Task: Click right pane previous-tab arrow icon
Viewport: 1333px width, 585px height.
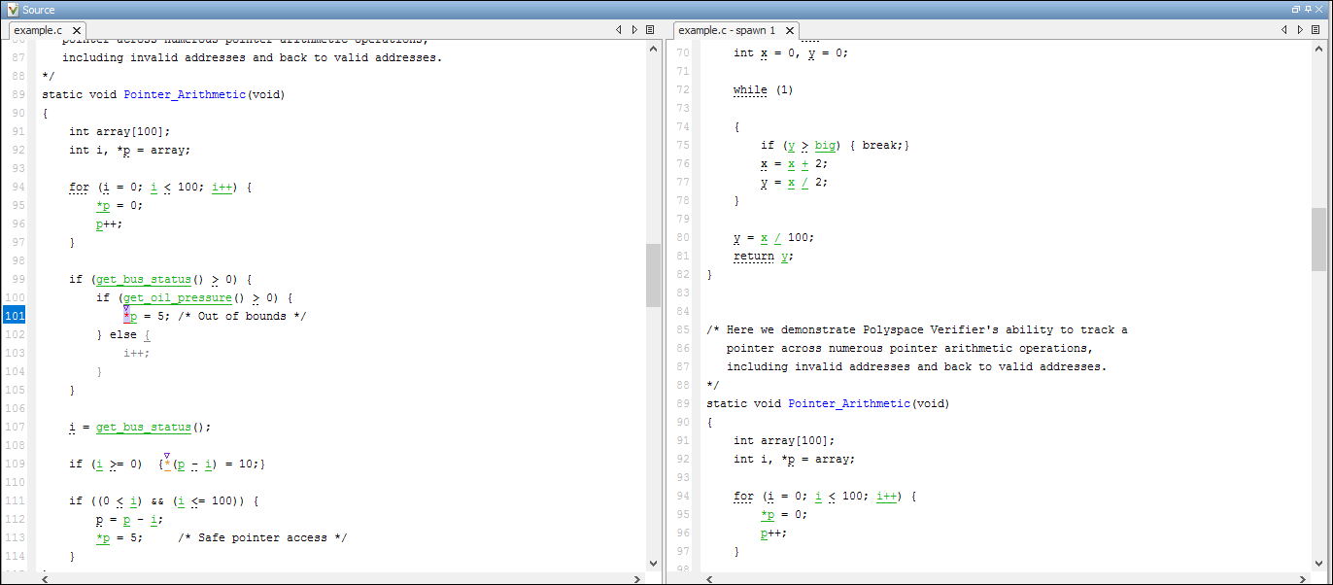Action: coord(1283,30)
